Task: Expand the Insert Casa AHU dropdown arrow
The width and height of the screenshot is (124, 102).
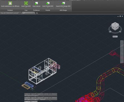Action: [x=26, y=7]
